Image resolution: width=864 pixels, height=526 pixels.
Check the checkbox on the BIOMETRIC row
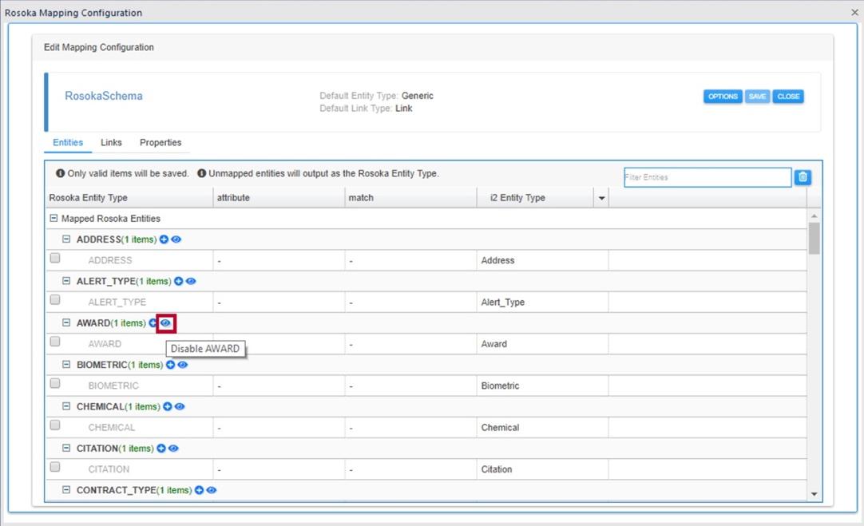pyautogui.click(x=54, y=382)
